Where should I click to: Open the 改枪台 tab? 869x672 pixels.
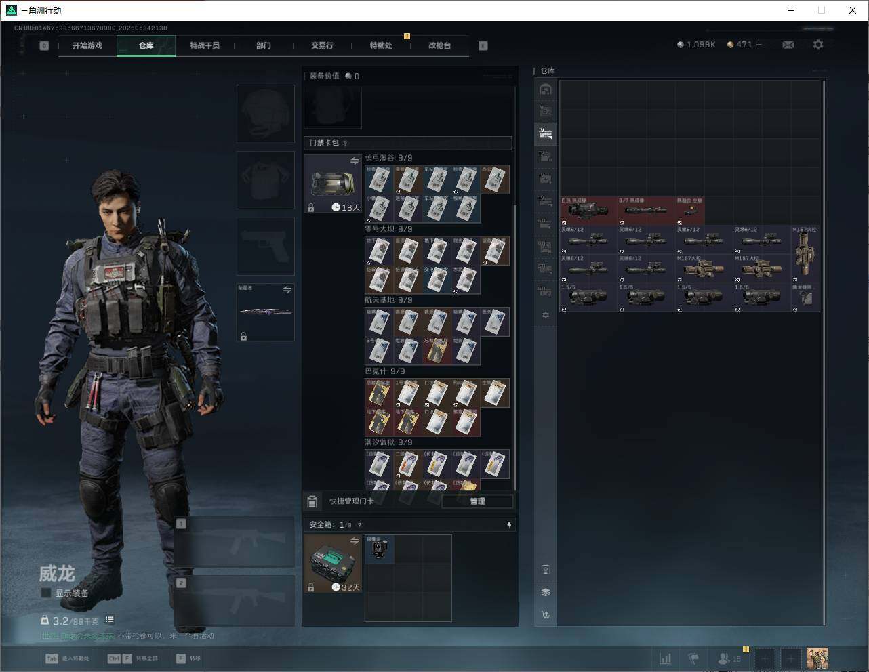coord(439,45)
